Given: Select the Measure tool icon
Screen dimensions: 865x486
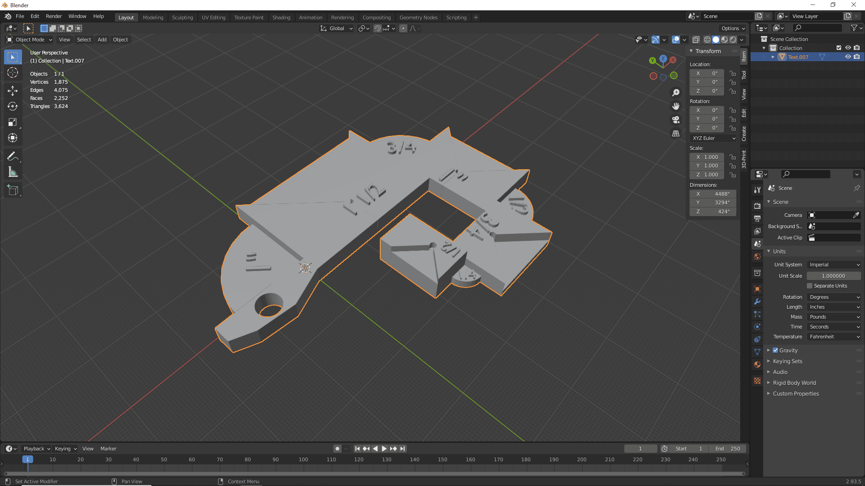Looking at the screenshot, I should 13,172.
